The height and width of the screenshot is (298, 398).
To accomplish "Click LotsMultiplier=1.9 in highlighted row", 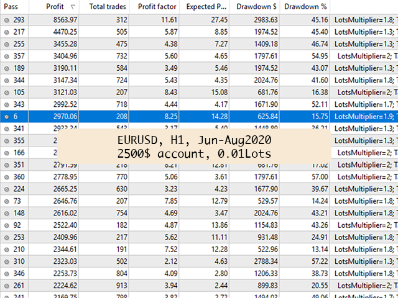I will [x=364, y=117].
